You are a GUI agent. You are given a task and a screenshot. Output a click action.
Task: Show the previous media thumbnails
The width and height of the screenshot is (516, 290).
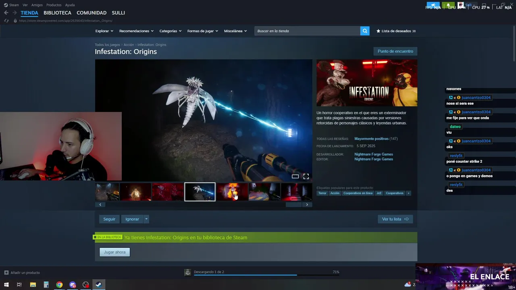click(x=100, y=205)
